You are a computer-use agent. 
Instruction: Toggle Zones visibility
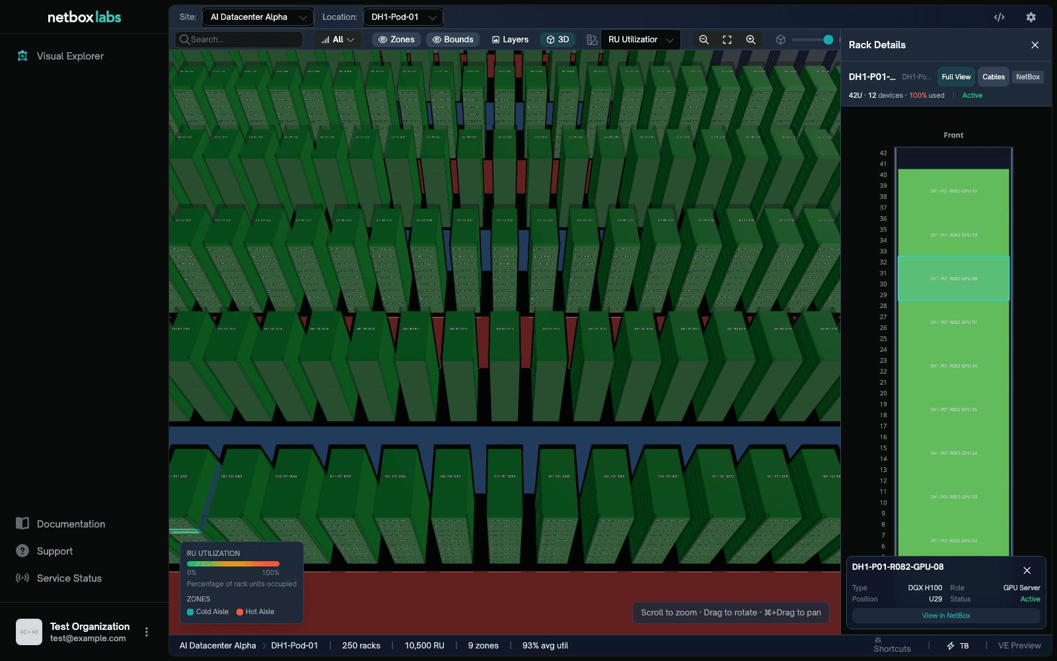coord(396,40)
